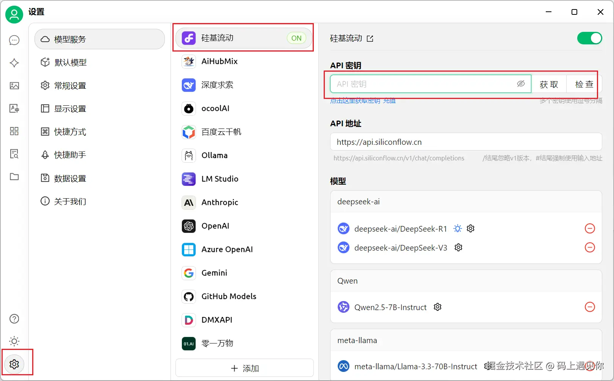
Task: Click the Ollama provider logo
Action: (x=189, y=155)
